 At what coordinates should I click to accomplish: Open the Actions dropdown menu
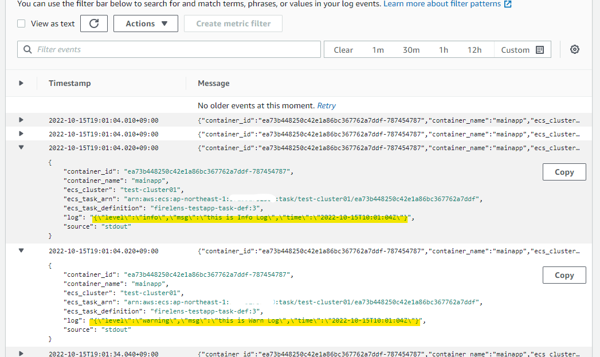click(146, 23)
